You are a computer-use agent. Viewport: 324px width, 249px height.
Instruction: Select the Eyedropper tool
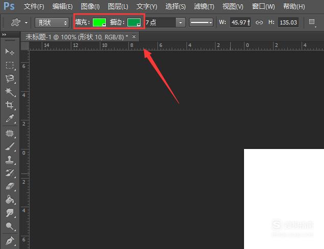coord(10,118)
